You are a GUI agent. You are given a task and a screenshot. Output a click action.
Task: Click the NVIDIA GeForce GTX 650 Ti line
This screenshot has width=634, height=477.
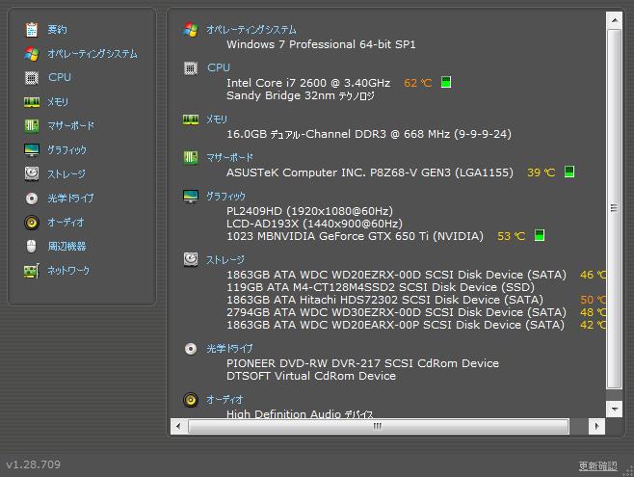click(x=355, y=236)
